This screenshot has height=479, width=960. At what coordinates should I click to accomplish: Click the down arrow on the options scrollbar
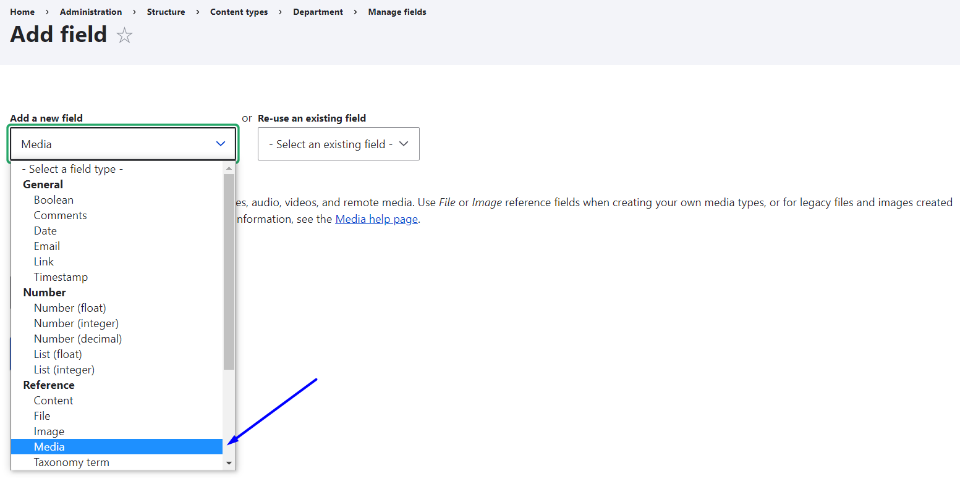coord(229,463)
